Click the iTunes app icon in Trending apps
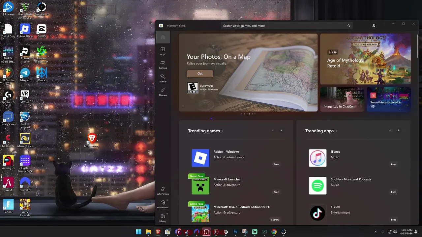The image size is (422, 237). 318,158
